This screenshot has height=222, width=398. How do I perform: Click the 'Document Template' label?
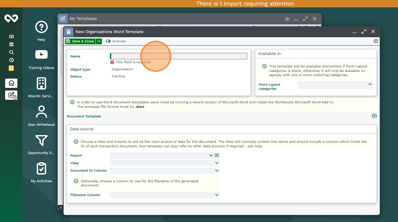(84, 116)
